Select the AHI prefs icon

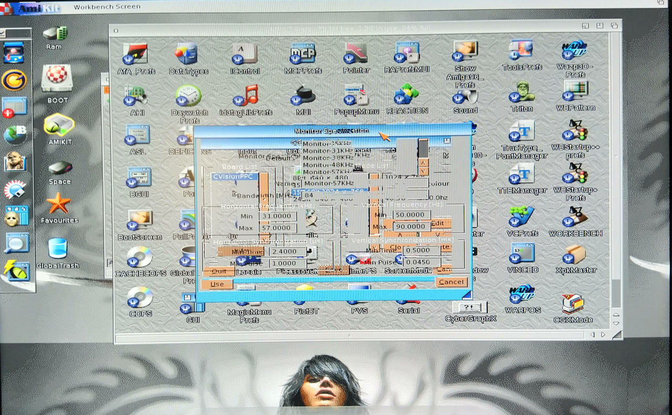coord(135,96)
